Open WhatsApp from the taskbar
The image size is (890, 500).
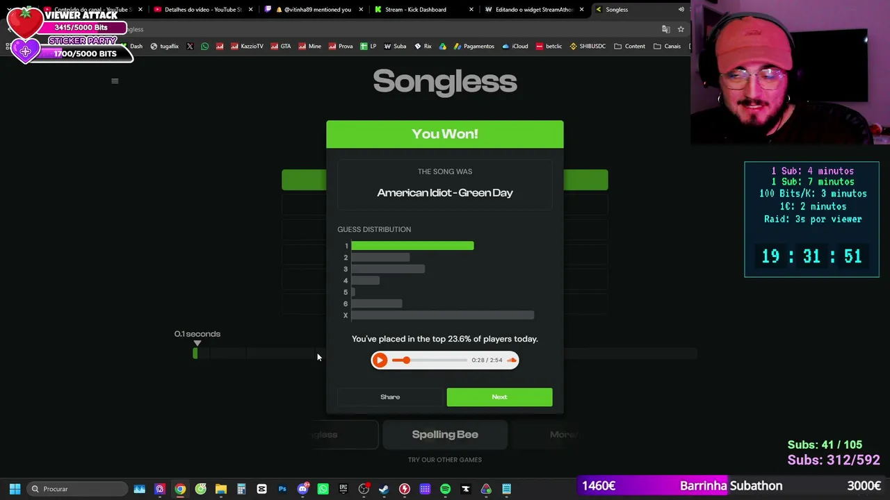(323, 489)
